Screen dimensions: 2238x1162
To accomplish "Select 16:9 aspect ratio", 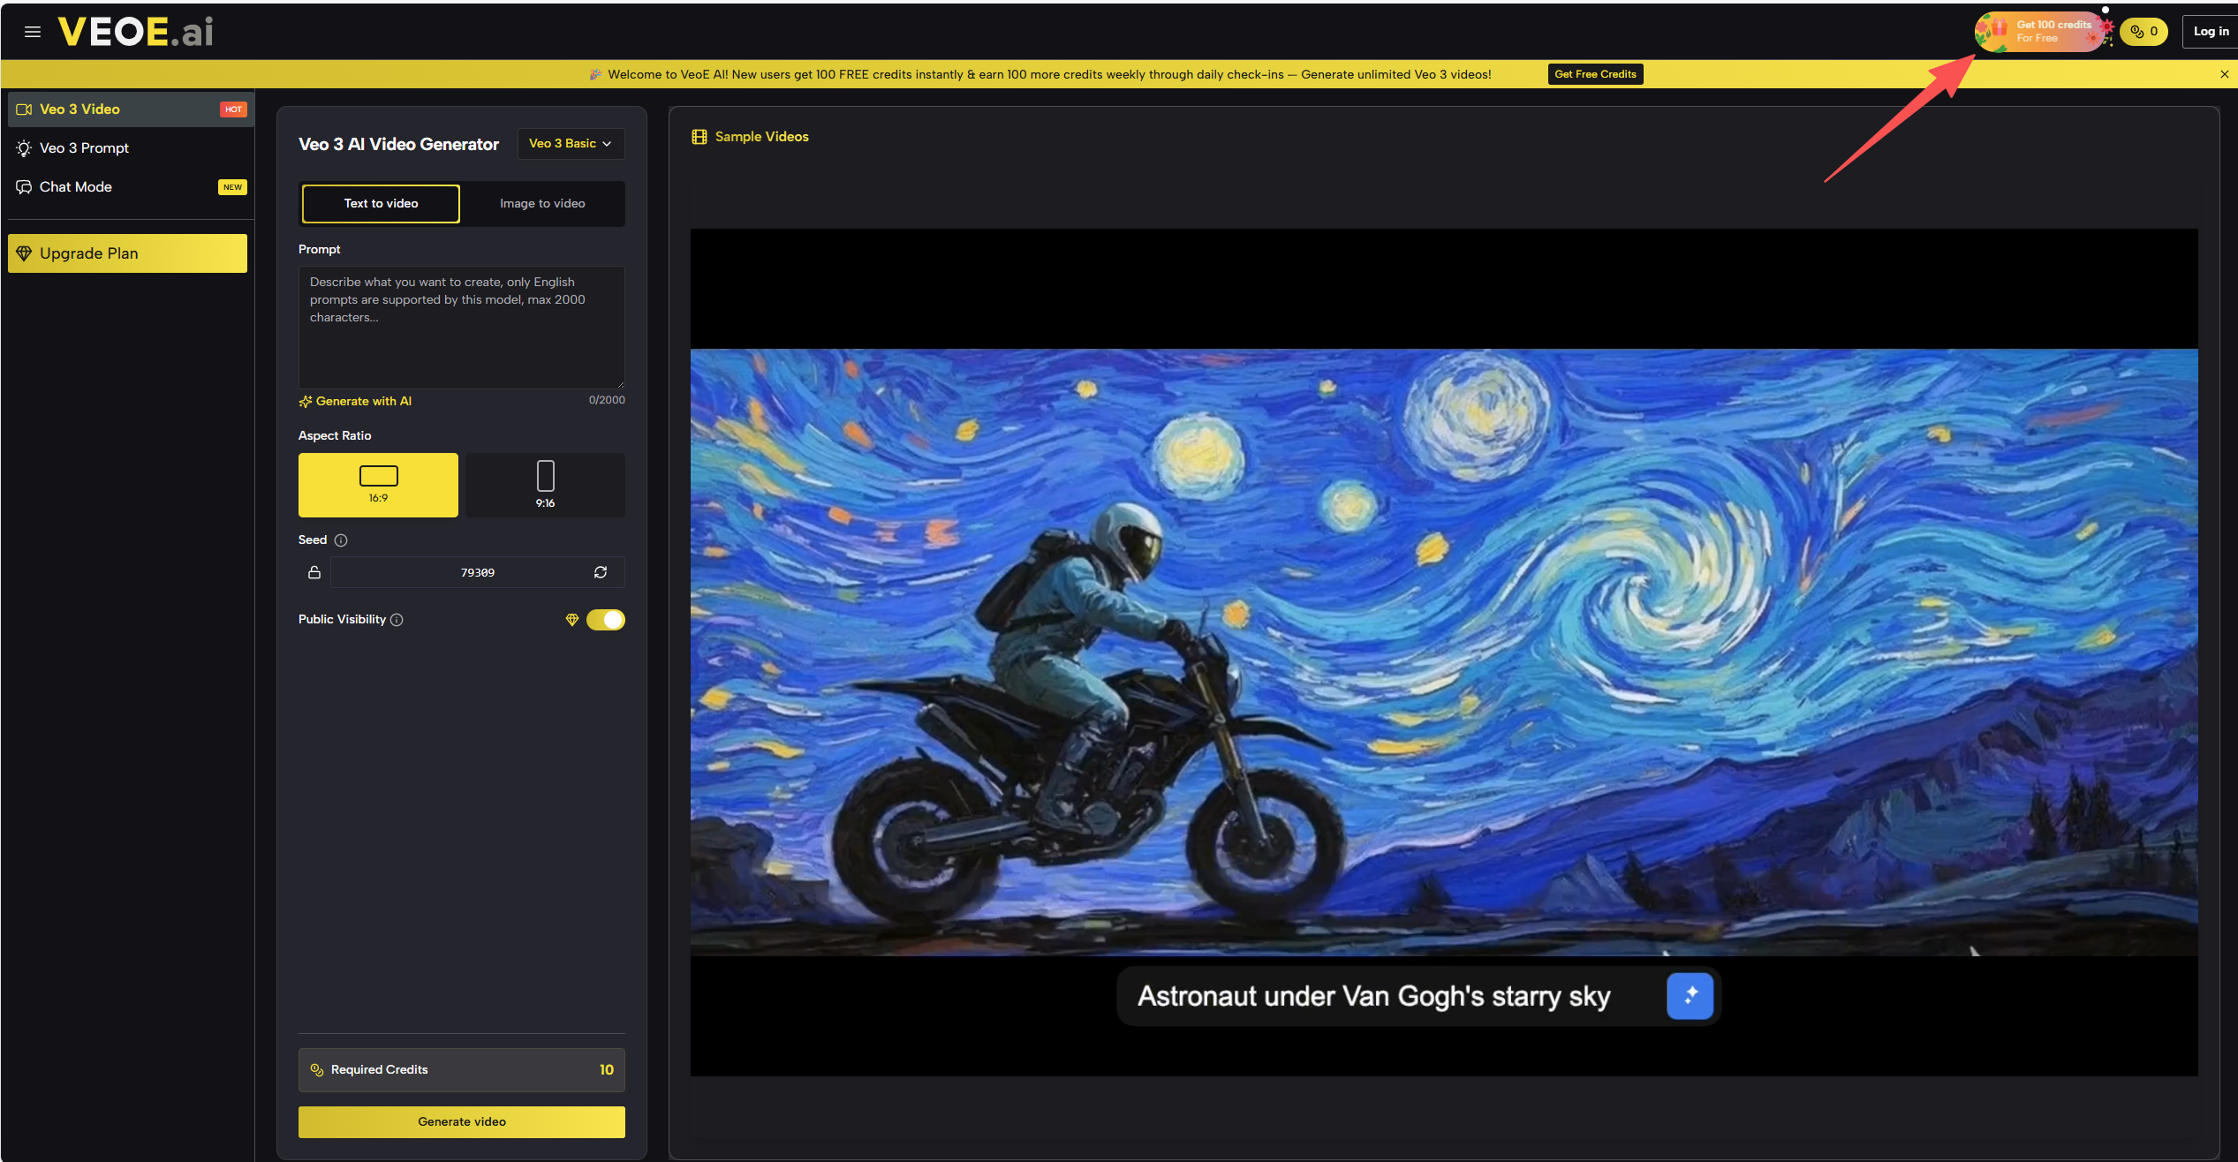I will click(x=378, y=485).
